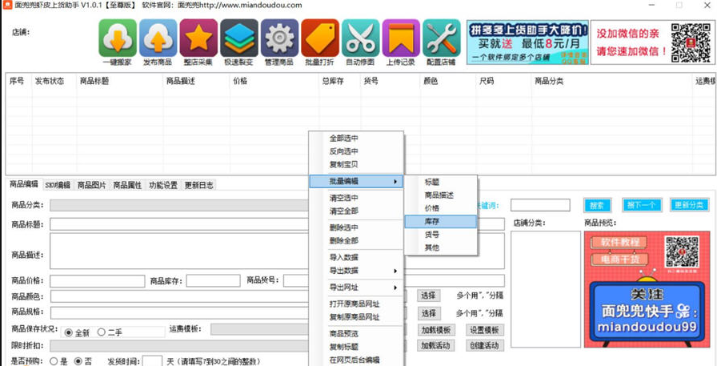Click 选择 button for 商品颜色
Screen dimensions: 717x366
[x=428, y=296]
